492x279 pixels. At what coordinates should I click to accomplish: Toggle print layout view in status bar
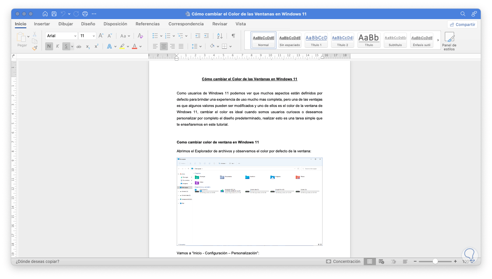click(x=370, y=262)
